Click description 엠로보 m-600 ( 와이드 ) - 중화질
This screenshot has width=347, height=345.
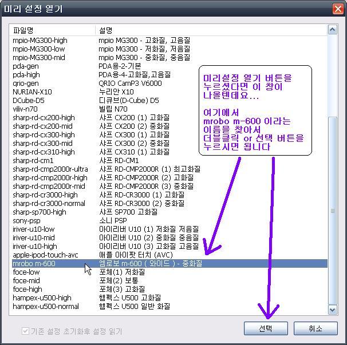pos(151,263)
